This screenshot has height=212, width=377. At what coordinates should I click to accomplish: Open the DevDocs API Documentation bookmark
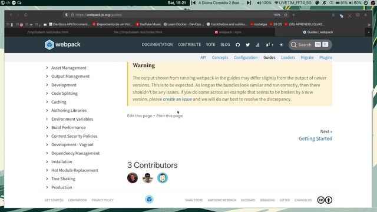(70, 24)
